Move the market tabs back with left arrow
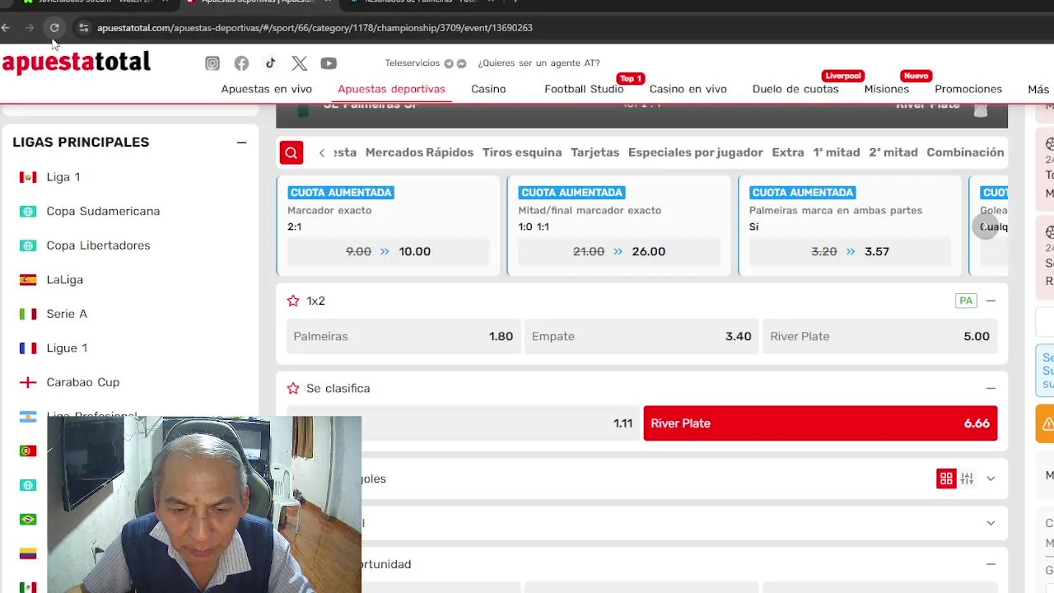This screenshot has height=593, width=1054. pyautogui.click(x=322, y=152)
